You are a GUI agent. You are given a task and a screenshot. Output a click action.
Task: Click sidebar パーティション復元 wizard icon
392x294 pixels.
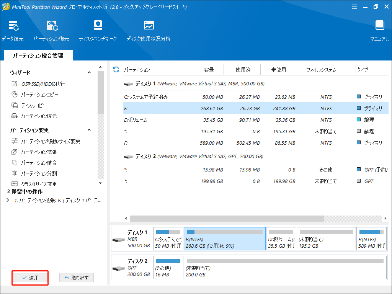pos(15,116)
